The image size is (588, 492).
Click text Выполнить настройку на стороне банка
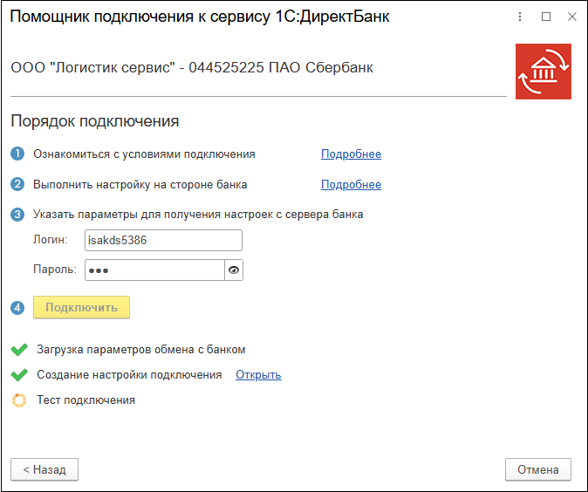pos(140,185)
